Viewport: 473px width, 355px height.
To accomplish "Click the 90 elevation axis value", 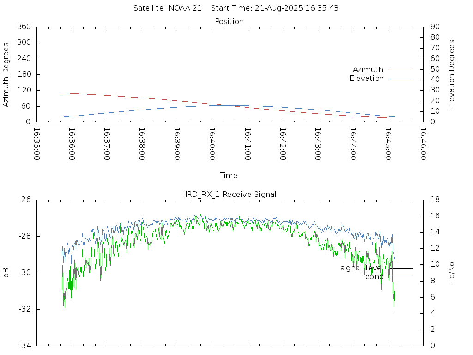I will click(x=435, y=26).
